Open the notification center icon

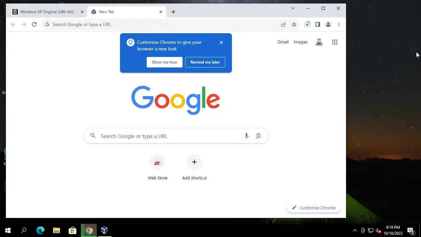point(410,230)
